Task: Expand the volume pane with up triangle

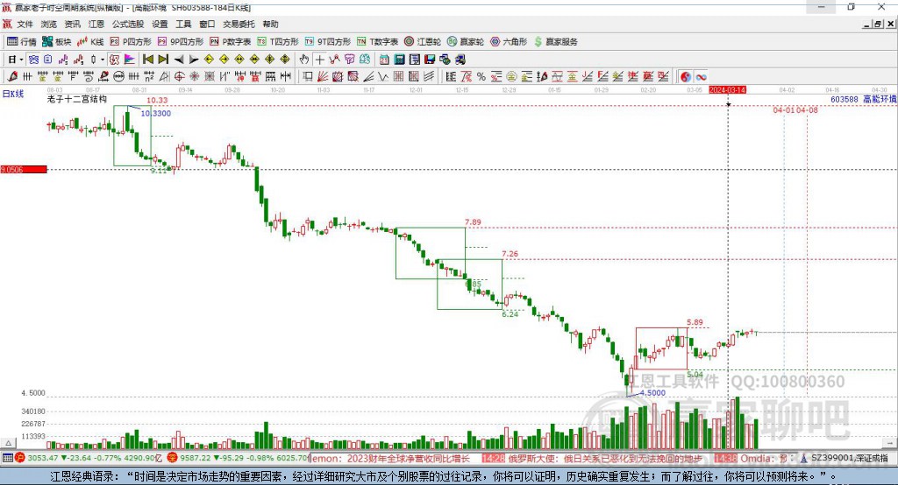Action: click(x=9, y=443)
